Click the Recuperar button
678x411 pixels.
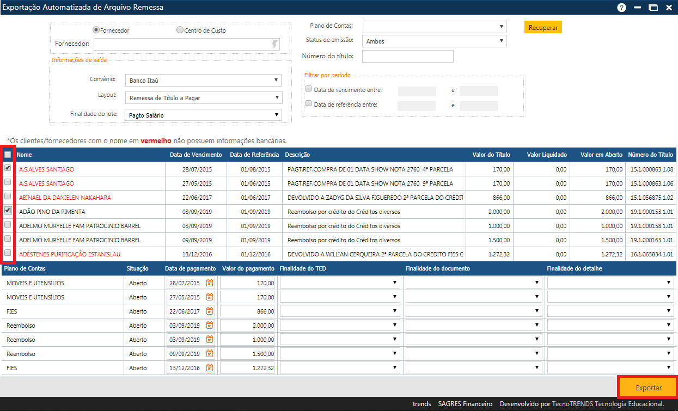543,27
